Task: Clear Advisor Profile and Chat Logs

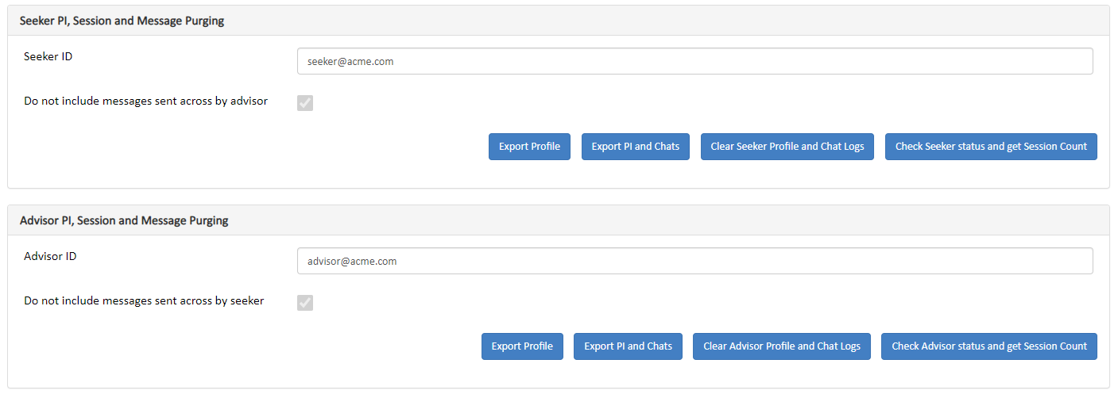Action: (782, 346)
